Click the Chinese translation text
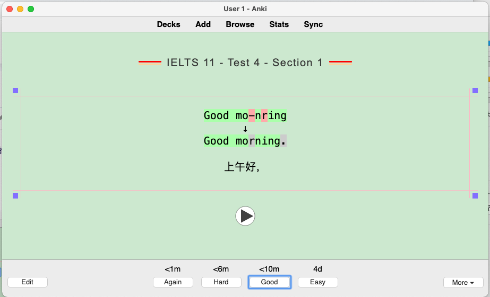Screen dimensions: 490x297 [x=242, y=167]
